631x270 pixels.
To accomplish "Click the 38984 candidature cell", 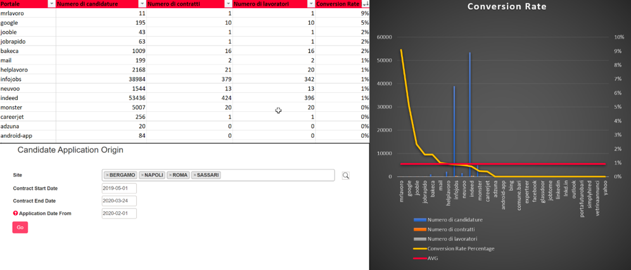I will (101, 79).
